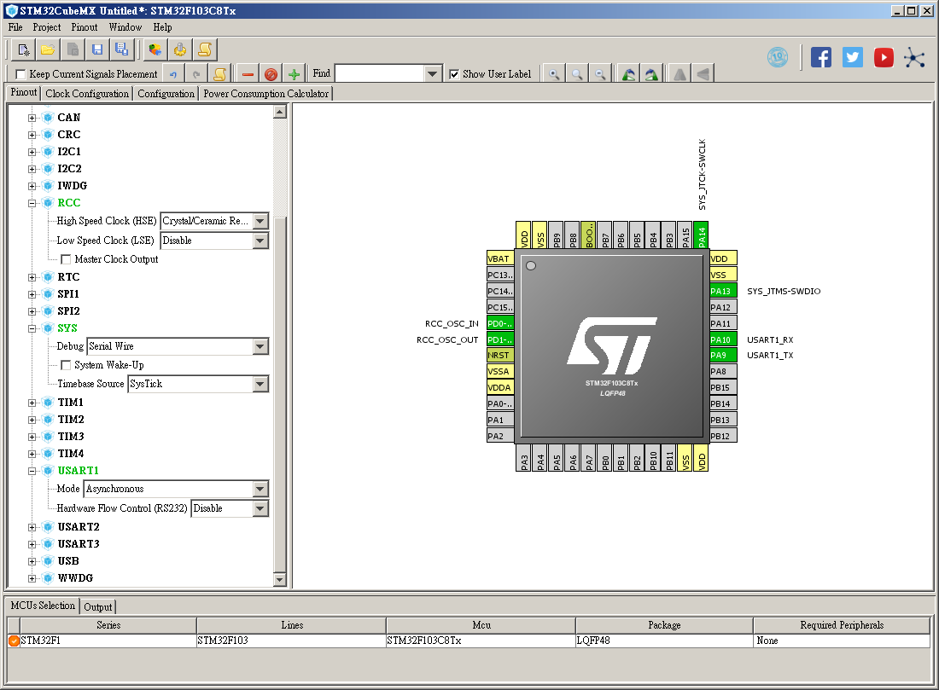Click the NRST pin on the chip

[x=500, y=356]
